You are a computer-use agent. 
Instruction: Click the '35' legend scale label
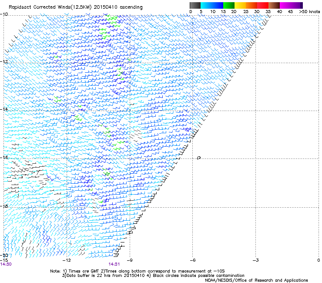(268, 12)
